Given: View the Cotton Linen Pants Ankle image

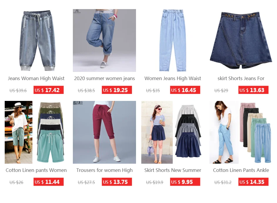Looking at the screenshot, I should 241,132.
